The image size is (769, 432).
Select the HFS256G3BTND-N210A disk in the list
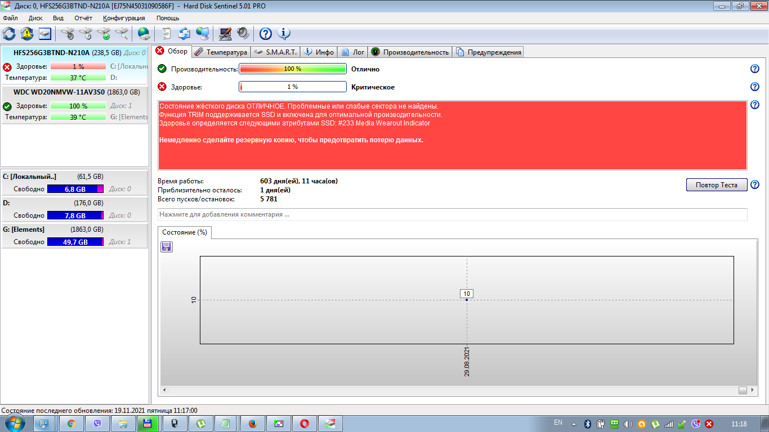tap(75, 65)
